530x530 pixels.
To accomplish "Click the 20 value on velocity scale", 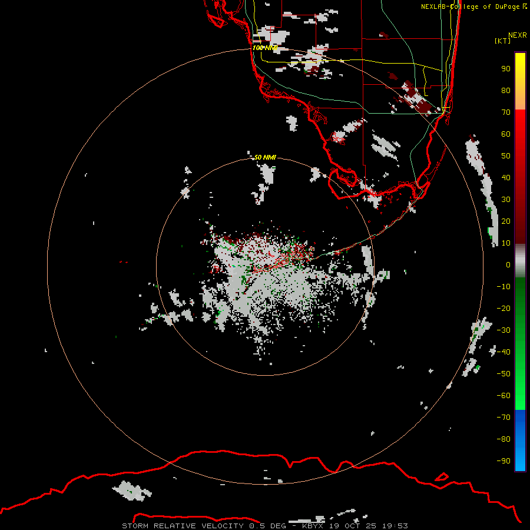I will [x=506, y=221].
